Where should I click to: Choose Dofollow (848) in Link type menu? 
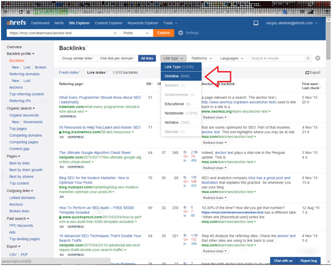(x=181, y=76)
